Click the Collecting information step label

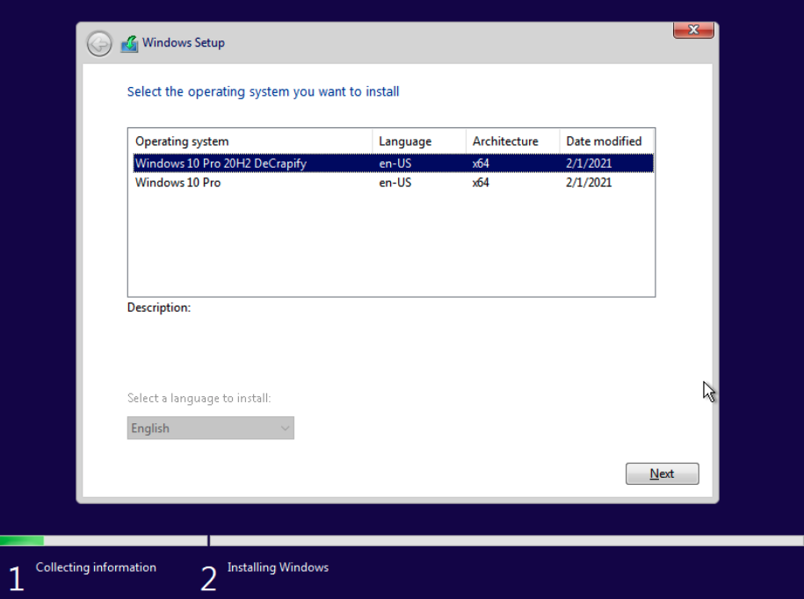point(96,567)
